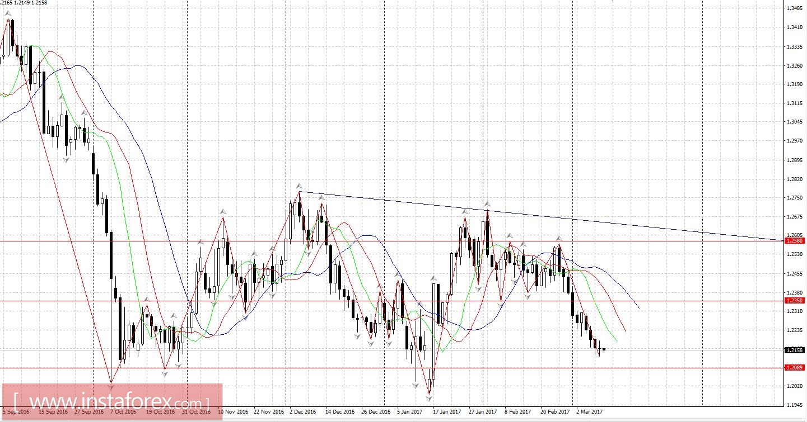Click the 1.3410 price axis value

[795, 27]
